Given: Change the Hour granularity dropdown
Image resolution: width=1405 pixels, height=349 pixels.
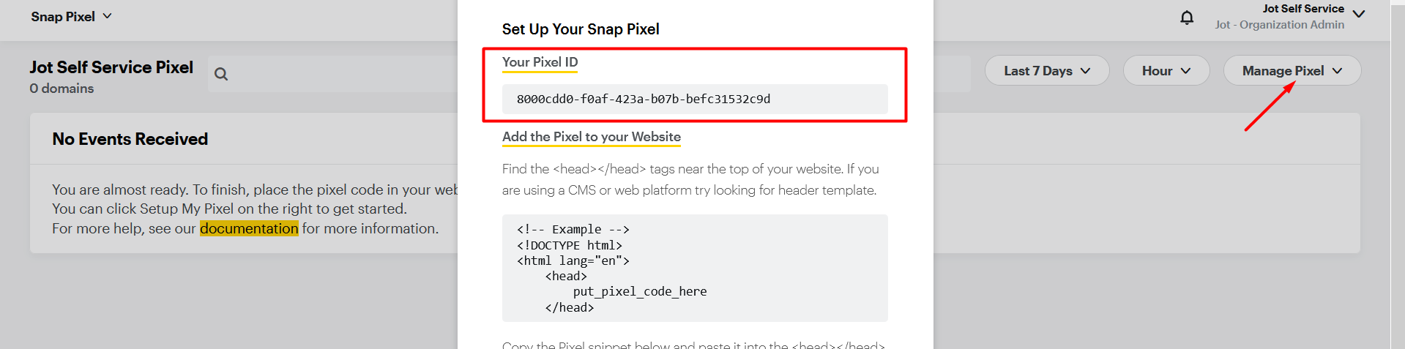Looking at the screenshot, I should coord(1166,70).
